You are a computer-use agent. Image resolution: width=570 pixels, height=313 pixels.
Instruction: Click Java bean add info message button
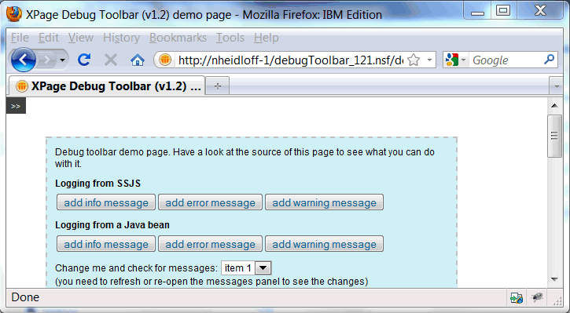[106, 244]
